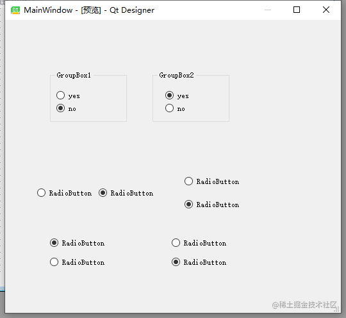The height and width of the screenshot is (318, 346).
Task: Click the selected yes option in GroupBox2
Action: point(177,96)
